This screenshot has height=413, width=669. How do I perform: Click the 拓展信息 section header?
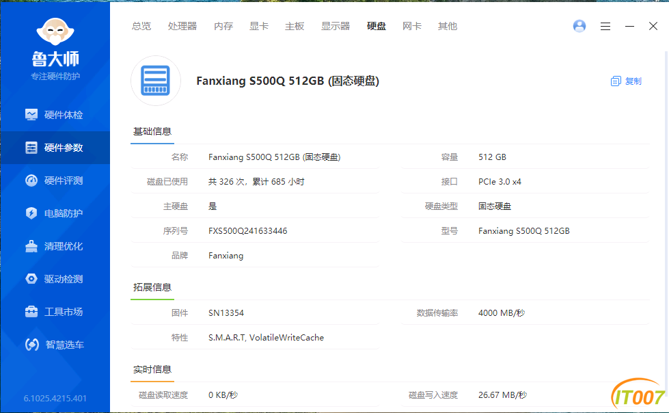[x=152, y=287]
